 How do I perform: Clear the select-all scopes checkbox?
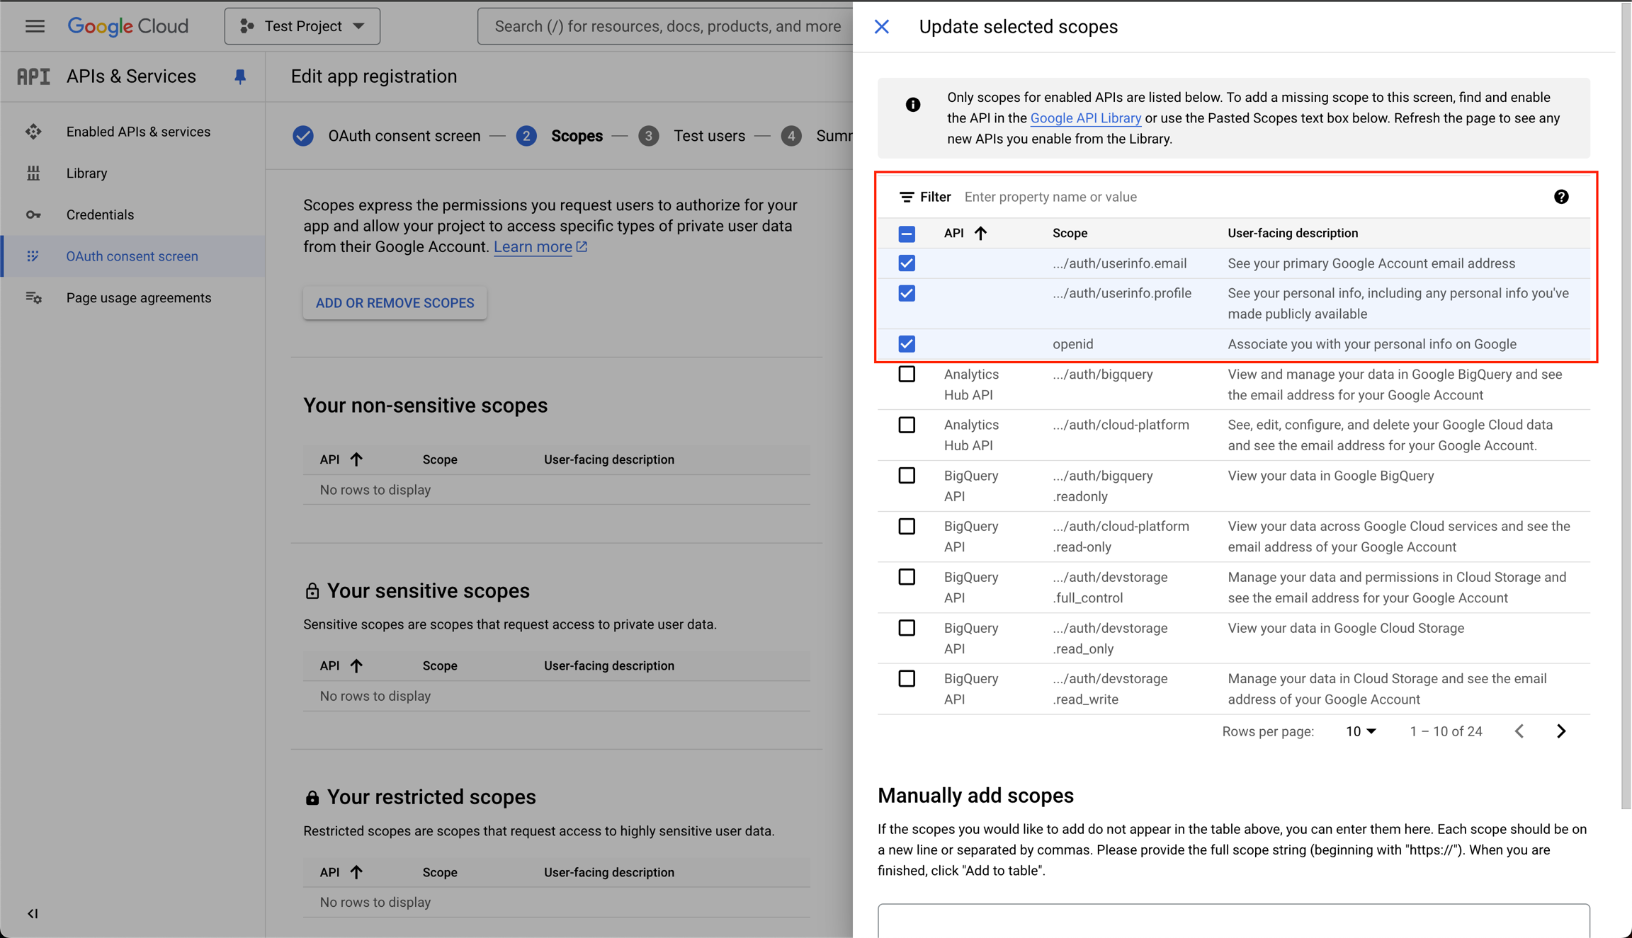coord(907,233)
